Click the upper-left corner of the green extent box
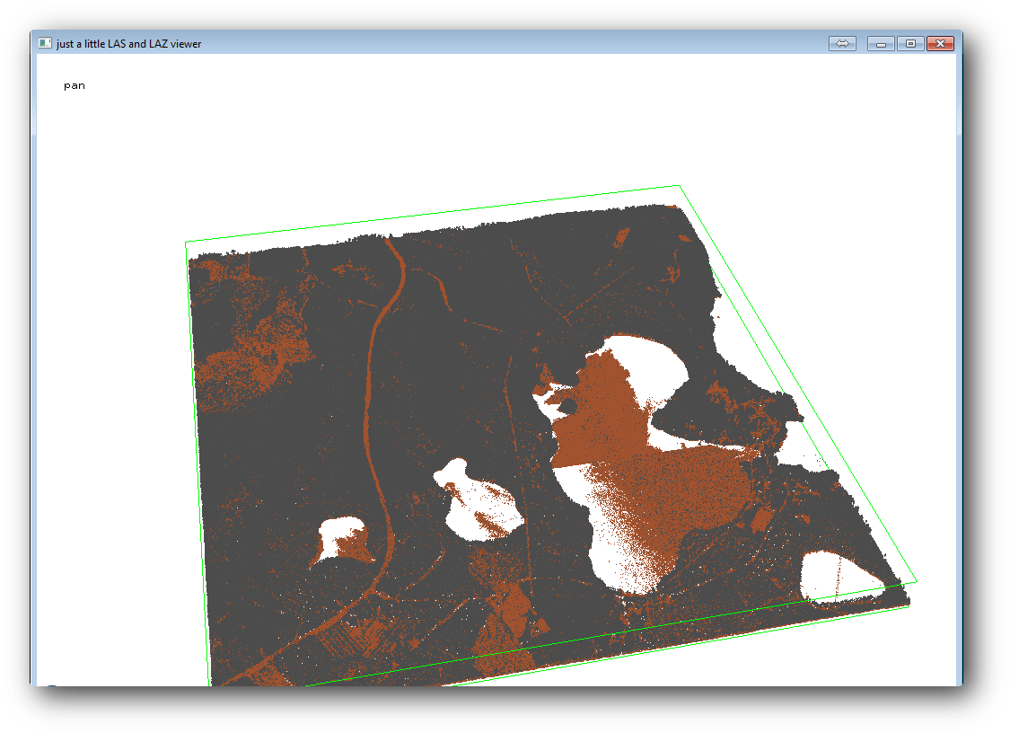 pyautogui.click(x=186, y=241)
